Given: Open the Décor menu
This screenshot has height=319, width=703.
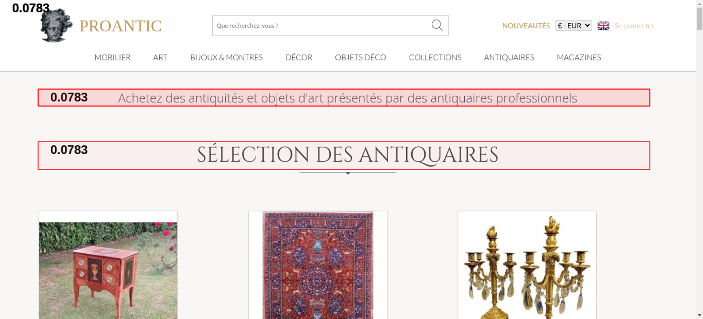Looking at the screenshot, I should point(299,57).
